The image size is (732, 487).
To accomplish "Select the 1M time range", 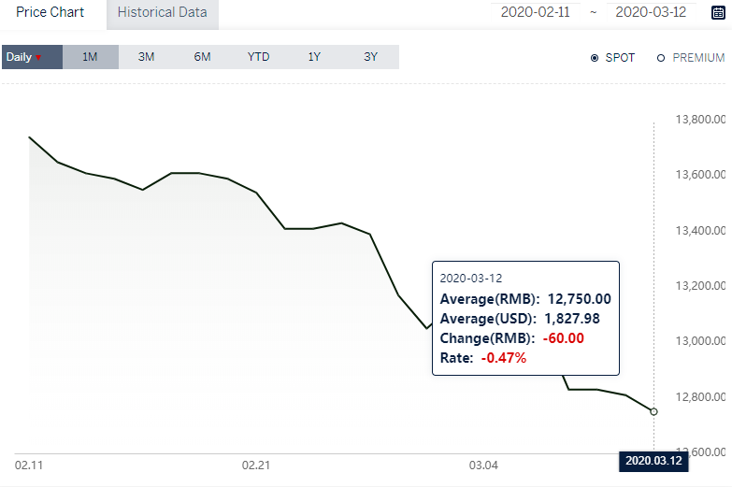I will (90, 57).
